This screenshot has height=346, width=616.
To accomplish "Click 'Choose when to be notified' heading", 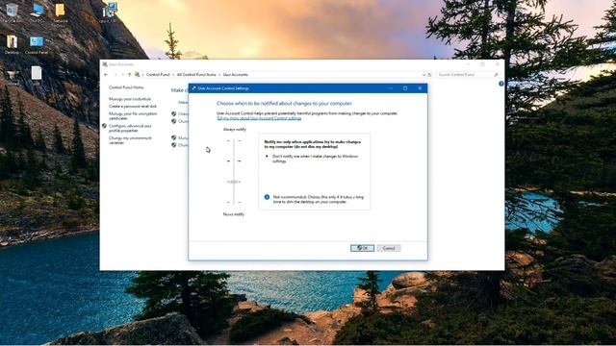I will point(284,104).
